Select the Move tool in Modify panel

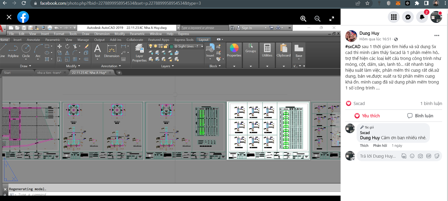point(59,46)
